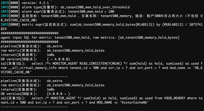Click the first interval value 1m0s
The width and height of the screenshot is (204, 111).
pos(51,55)
